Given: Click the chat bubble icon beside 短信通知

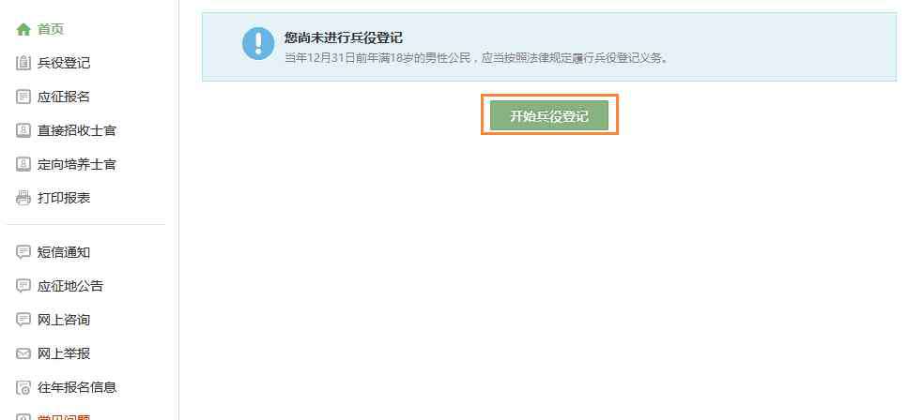Looking at the screenshot, I should click(x=23, y=252).
